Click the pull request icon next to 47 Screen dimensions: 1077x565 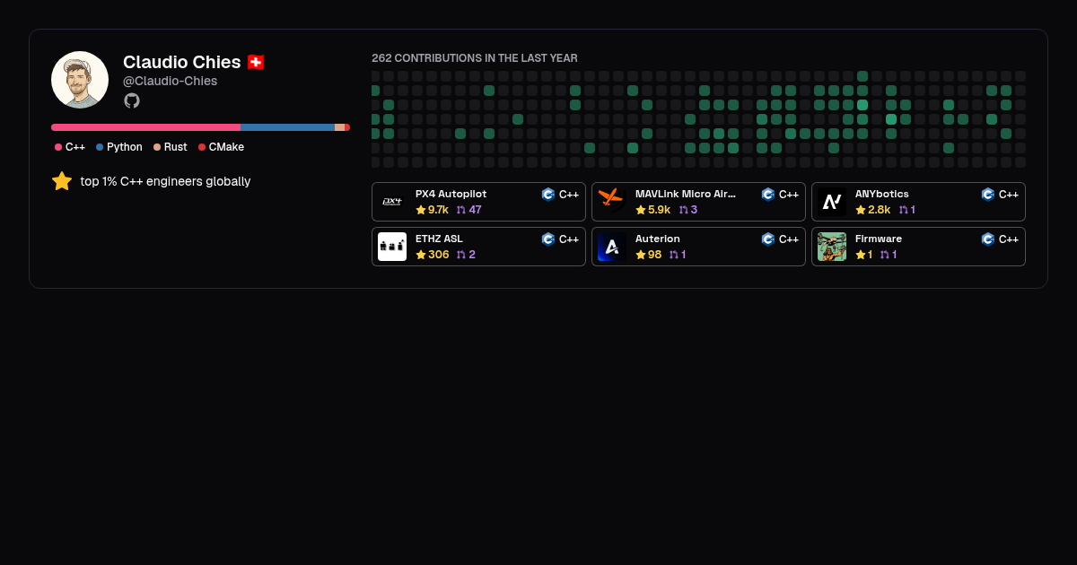pyautogui.click(x=461, y=210)
